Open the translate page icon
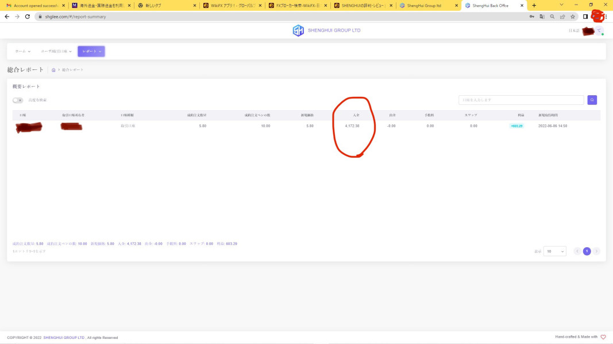 coord(542,17)
